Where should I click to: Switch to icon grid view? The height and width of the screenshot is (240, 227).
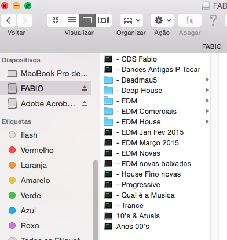point(56,20)
